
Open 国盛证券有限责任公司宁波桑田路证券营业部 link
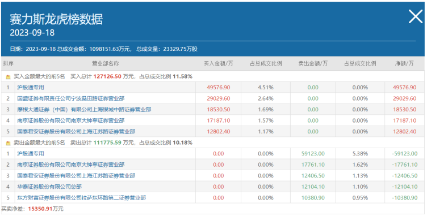click(x=71, y=98)
